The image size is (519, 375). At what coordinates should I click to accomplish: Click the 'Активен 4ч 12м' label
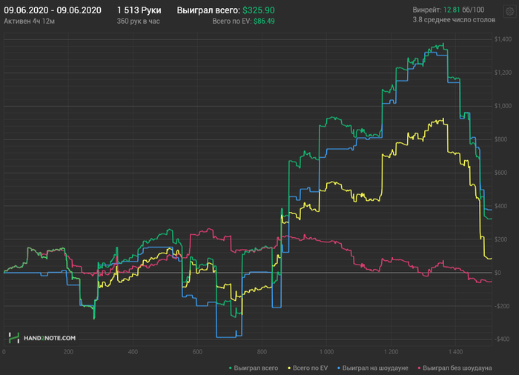pyautogui.click(x=29, y=21)
